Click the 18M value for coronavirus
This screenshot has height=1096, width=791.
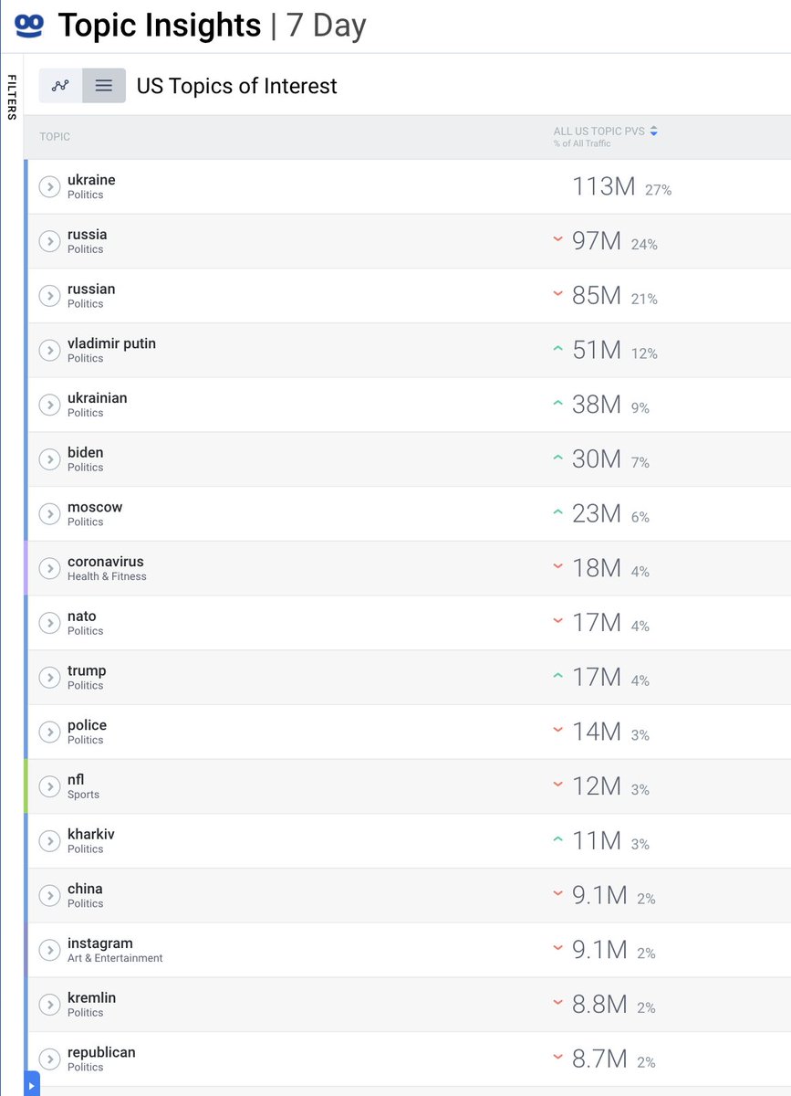tap(597, 568)
